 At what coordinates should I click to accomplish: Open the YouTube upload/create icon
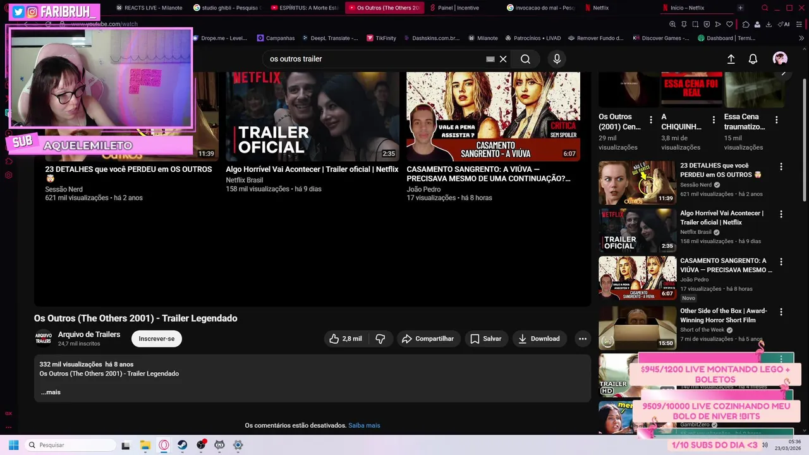(731, 59)
